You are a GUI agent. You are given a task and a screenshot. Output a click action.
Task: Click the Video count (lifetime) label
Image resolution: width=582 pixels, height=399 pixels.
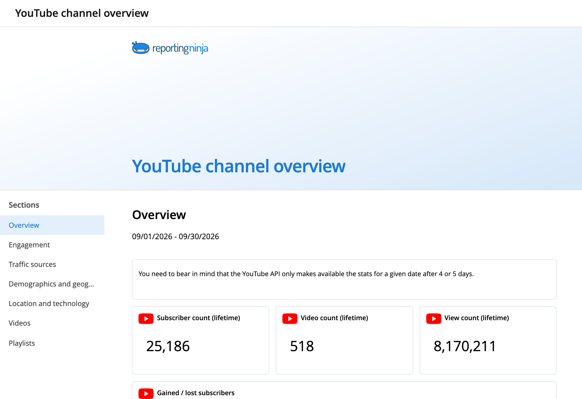[334, 318]
